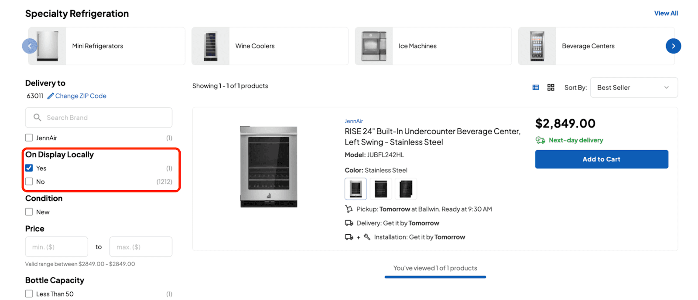Image resolution: width=698 pixels, height=300 pixels.
Task: Click the carousel next arrow button
Action: pyautogui.click(x=673, y=46)
